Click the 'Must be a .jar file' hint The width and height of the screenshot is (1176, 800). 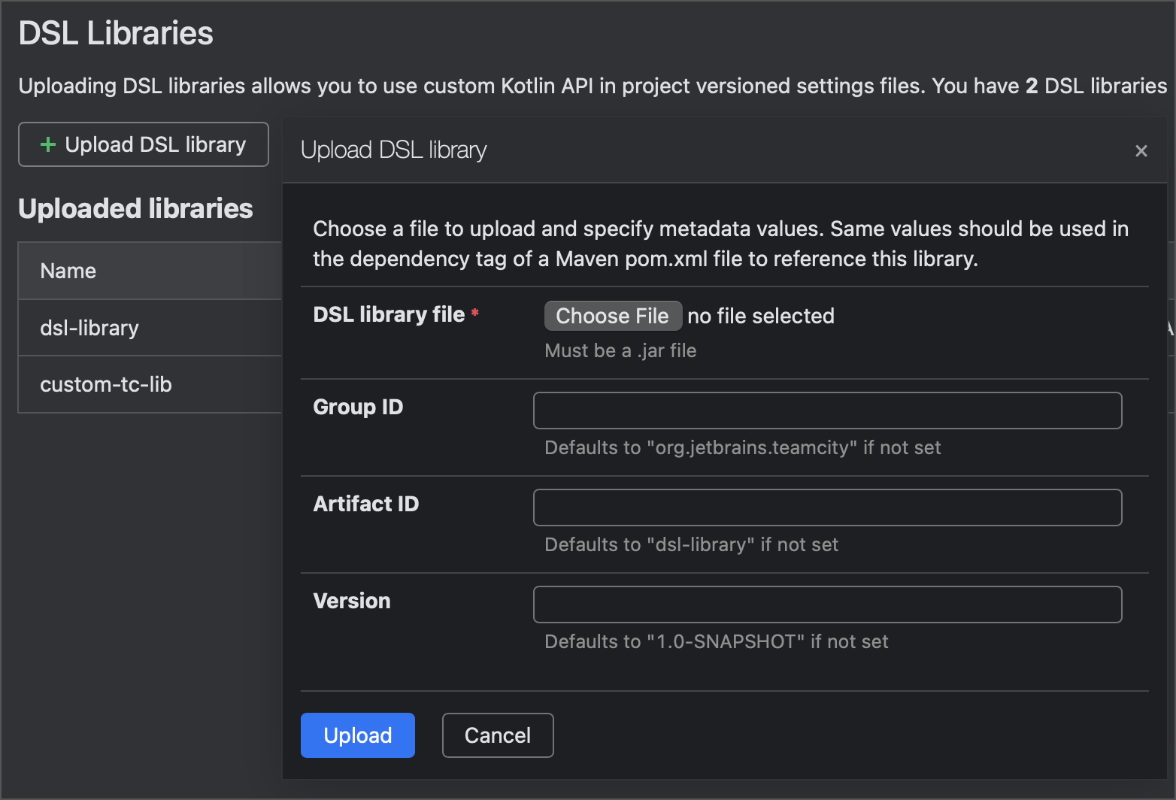coord(620,350)
